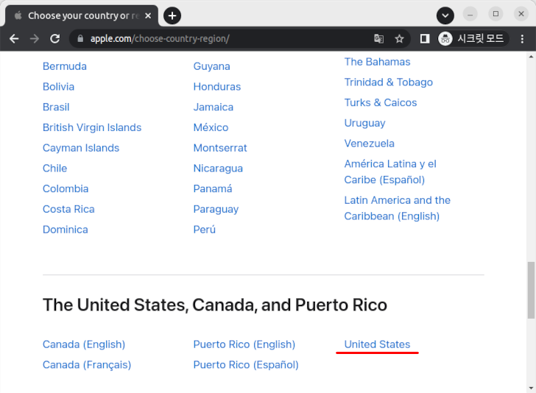Choose Cayman Islands
The height and width of the screenshot is (393, 536).
click(81, 148)
